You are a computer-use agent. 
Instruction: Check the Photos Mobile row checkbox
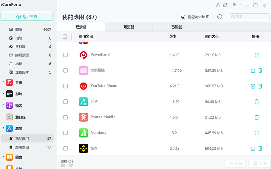[x=66, y=117]
